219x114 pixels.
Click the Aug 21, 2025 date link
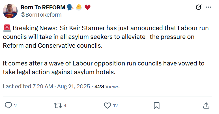74,87
